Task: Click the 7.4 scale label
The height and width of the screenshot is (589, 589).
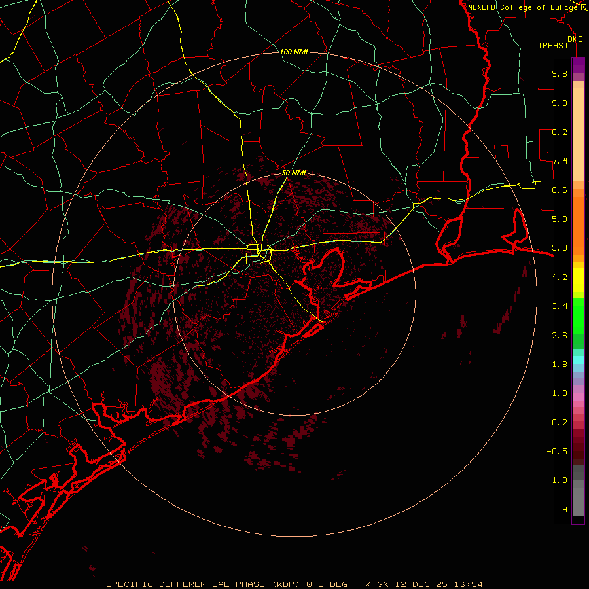Action: (560, 161)
